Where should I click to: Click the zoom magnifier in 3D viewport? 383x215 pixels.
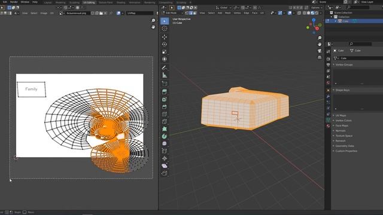[320, 38]
